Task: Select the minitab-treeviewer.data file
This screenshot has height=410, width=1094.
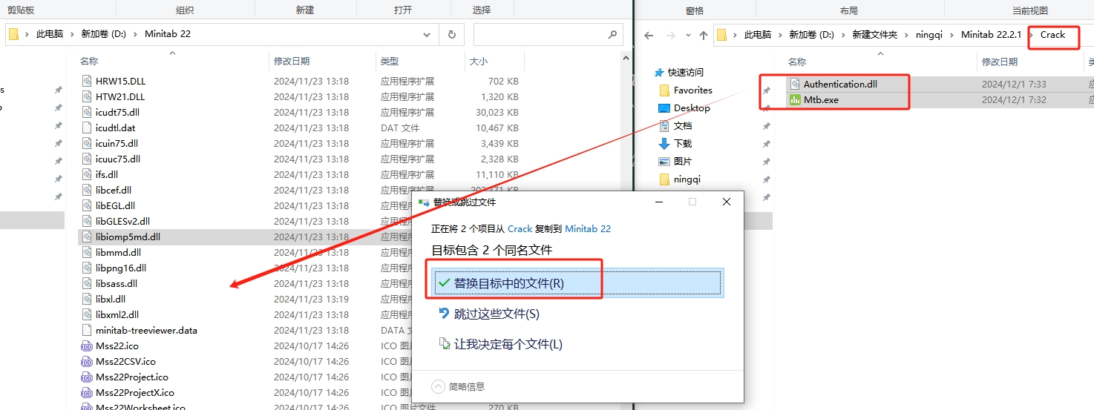Action: click(x=146, y=330)
